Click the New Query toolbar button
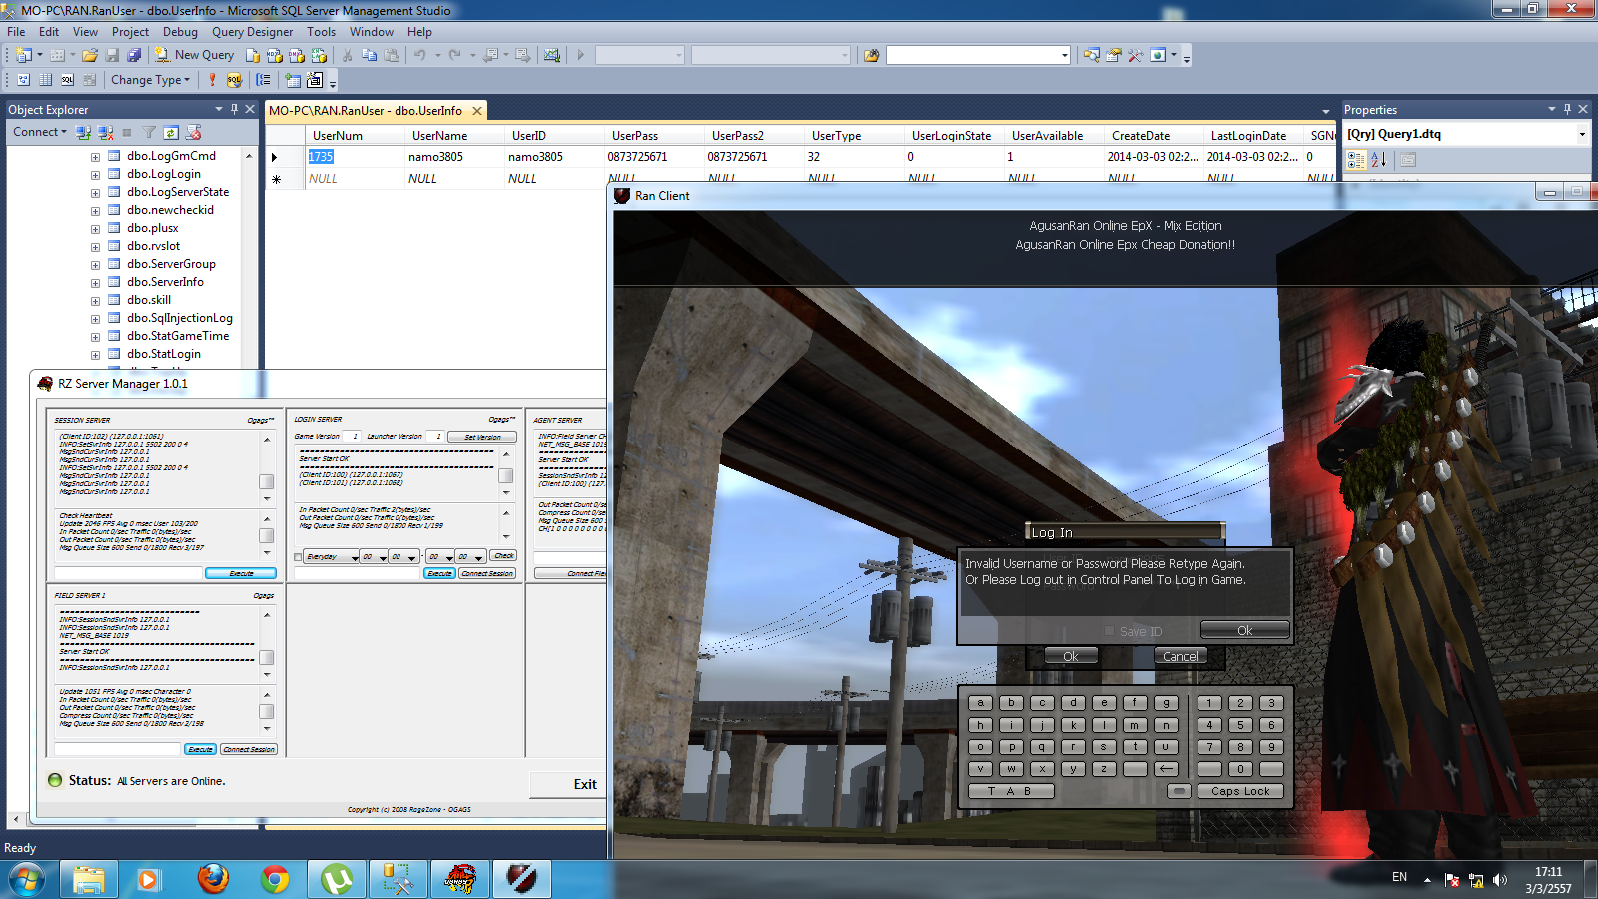 coord(194,55)
